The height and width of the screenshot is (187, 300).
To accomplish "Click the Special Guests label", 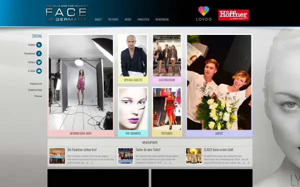I will point(133,80).
